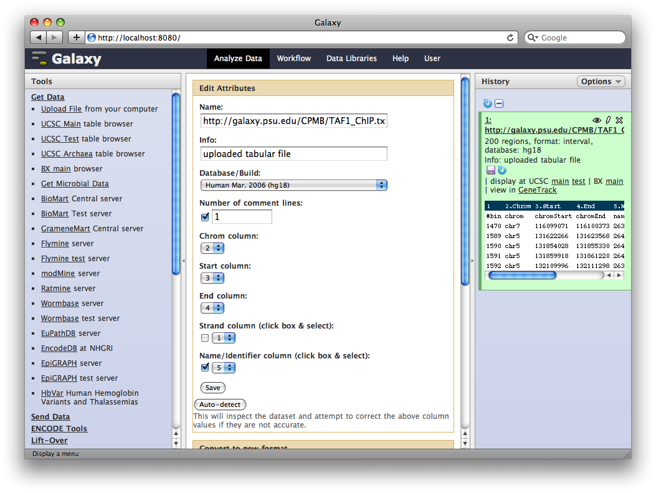The height and width of the screenshot is (493, 656).
Task: Open the Start column dropdown
Action: tap(212, 278)
